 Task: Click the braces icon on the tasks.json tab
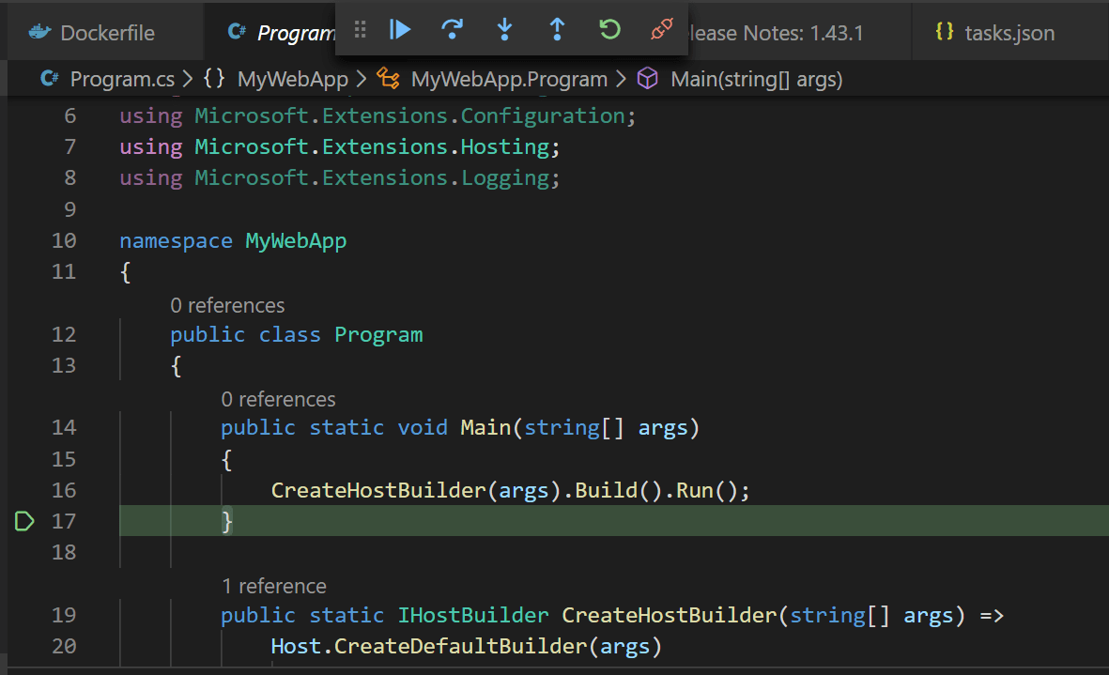point(946,31)
